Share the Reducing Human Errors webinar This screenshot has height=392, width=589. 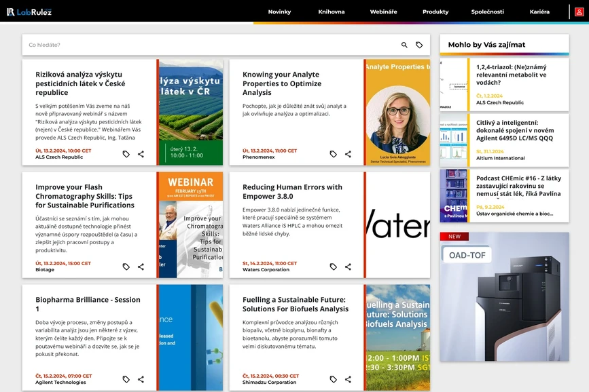[x=349, y=267]
